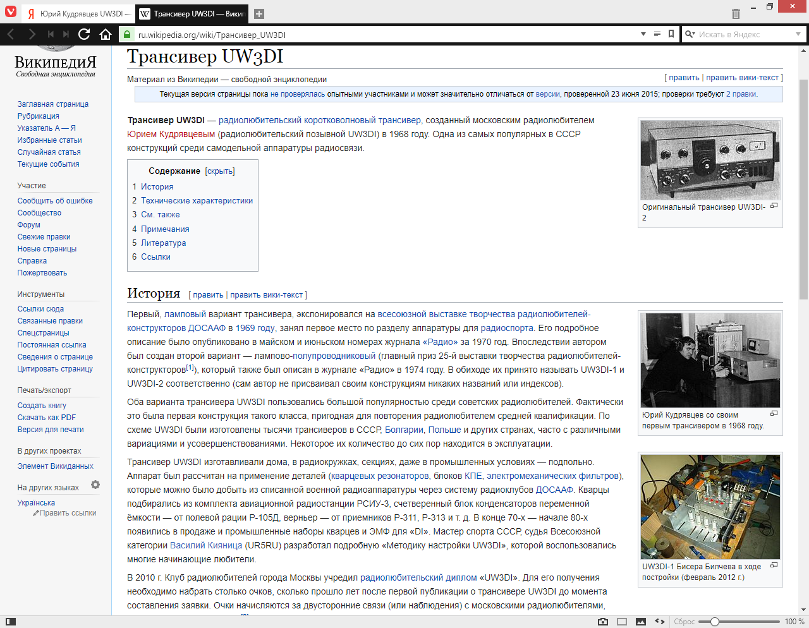
Task: Go to the browser home page
Action: coord(106,34)
